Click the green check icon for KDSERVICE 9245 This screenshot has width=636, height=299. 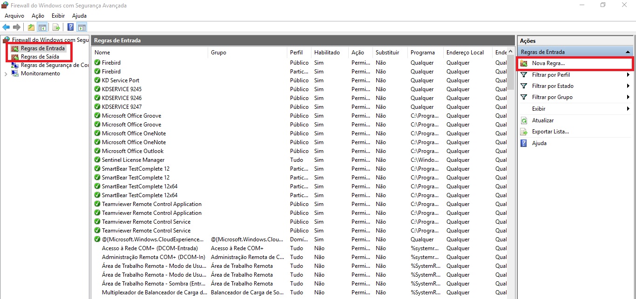pyautogui.click(x=97, y=89)
